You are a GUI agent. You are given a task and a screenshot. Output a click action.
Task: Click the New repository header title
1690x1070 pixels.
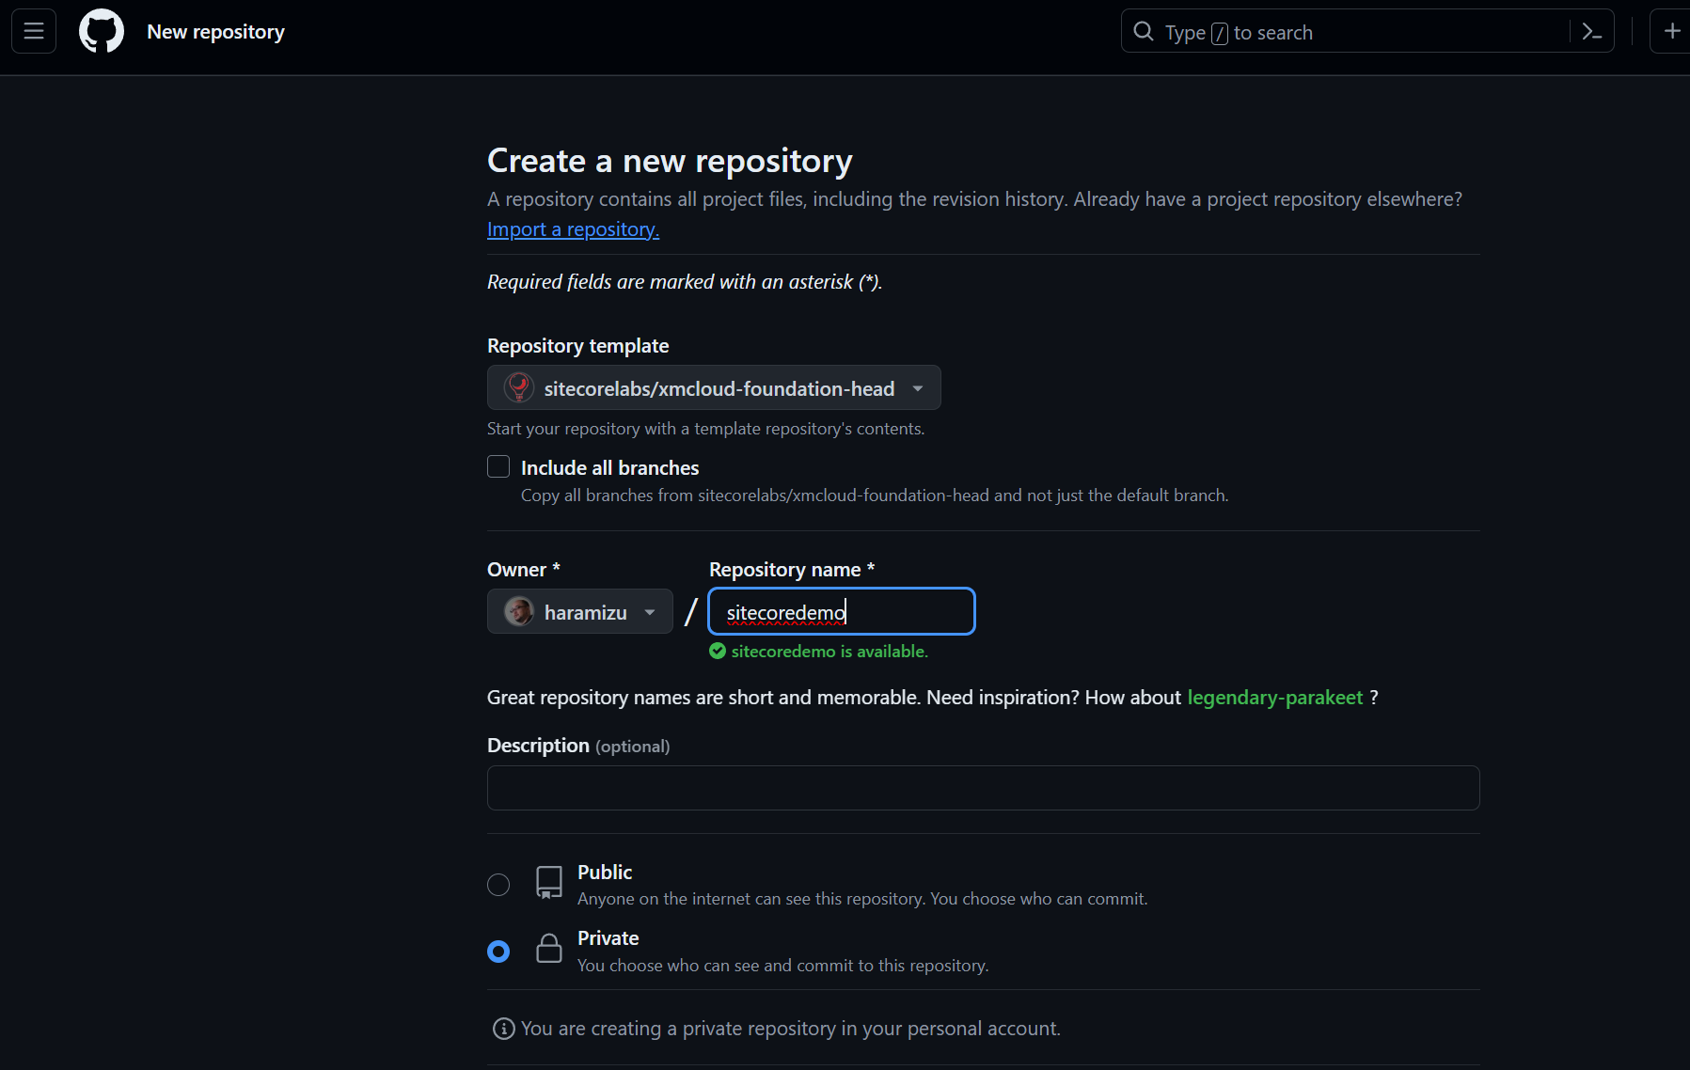tap(215, 32)
